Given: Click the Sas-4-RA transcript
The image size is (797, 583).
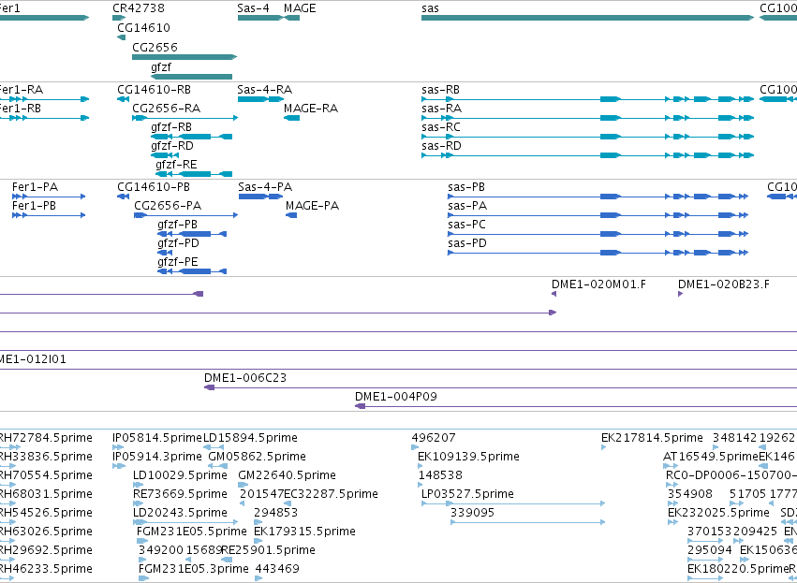Looking at the screenshot, I should coord(260,99).
